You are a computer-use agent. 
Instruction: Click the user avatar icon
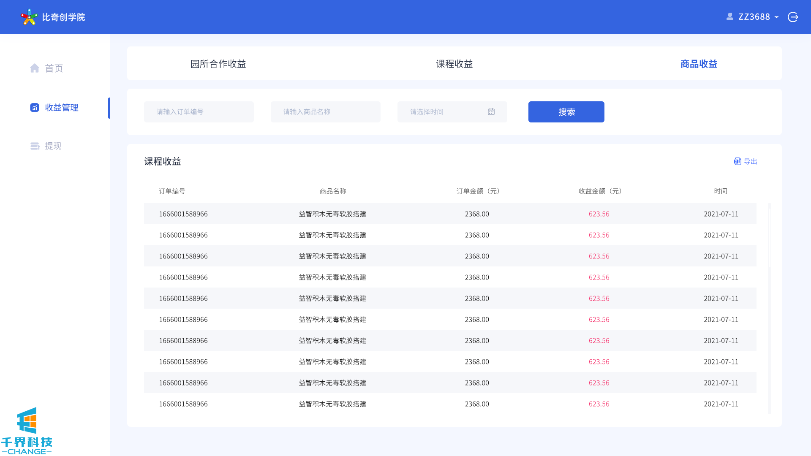(x=729, y=17)
